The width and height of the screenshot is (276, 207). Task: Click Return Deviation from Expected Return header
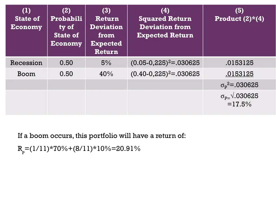point(106,31)
